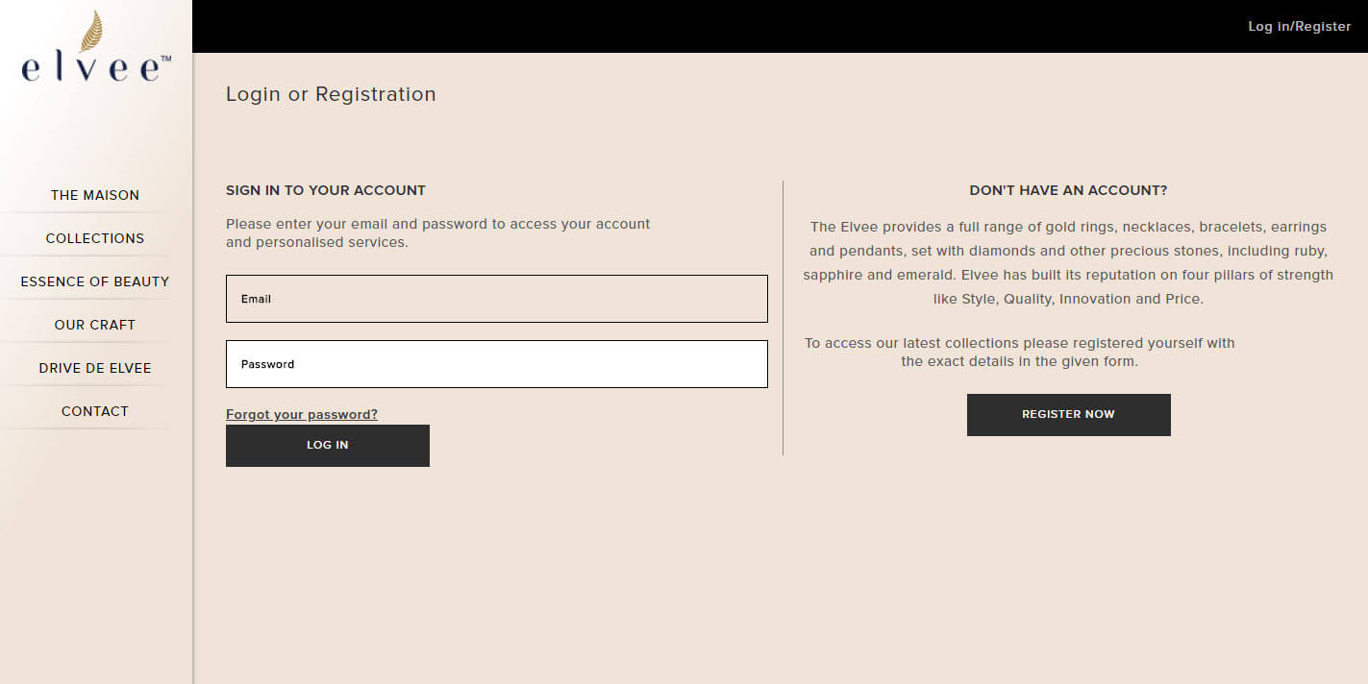Open the Log in/Register link in top bar
Image resolution: width=1368 pixels, height=684 pixels.
click(x=1299, y=26)
